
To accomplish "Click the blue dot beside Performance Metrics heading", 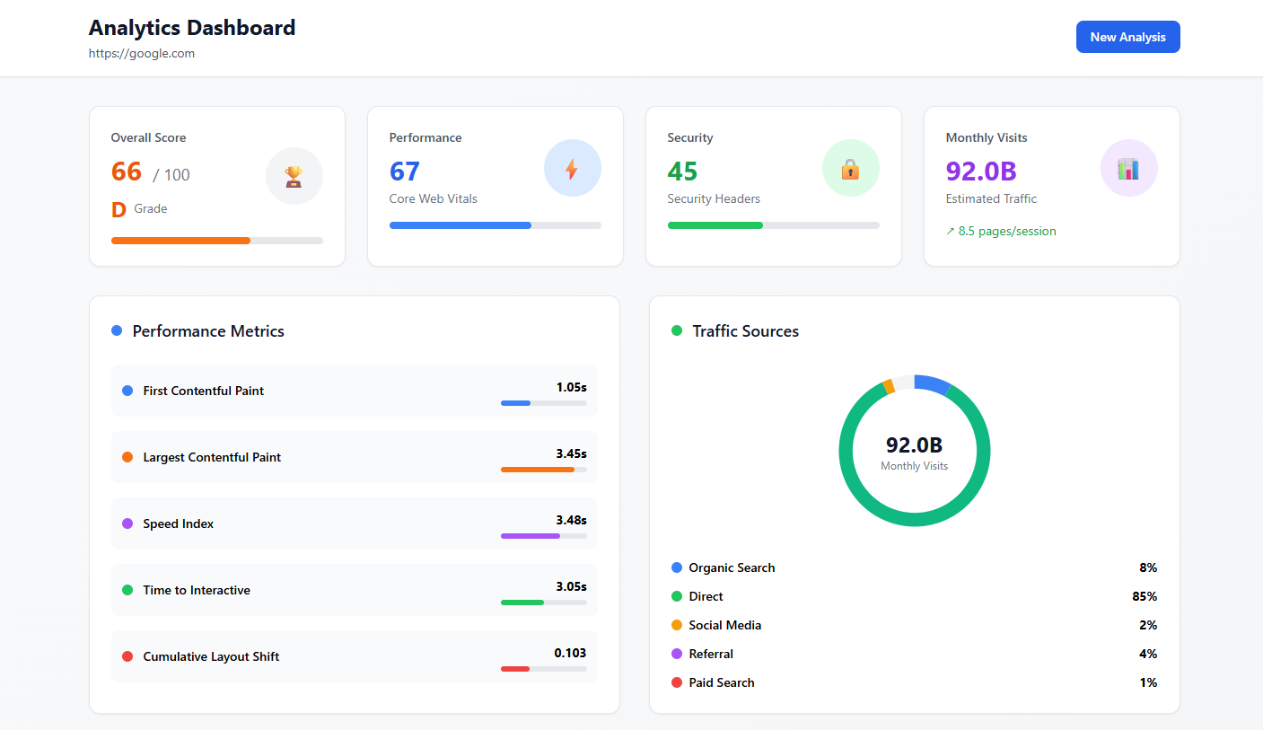I will coord(117,331).
